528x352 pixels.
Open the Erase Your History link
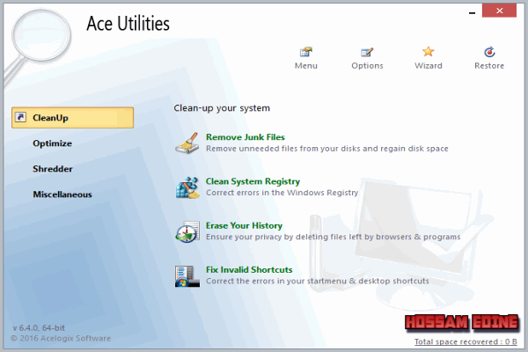click(x=244, y=225)
